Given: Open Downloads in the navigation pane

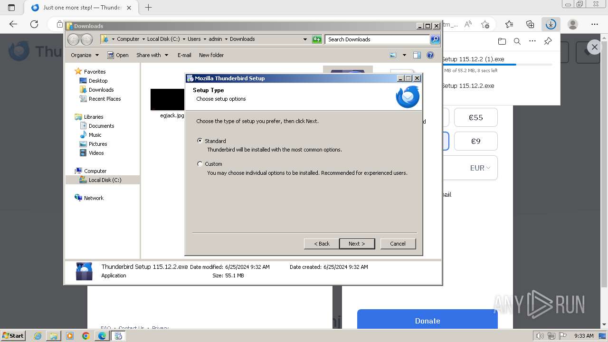Looking at the screenshot, I should point(101,90).
